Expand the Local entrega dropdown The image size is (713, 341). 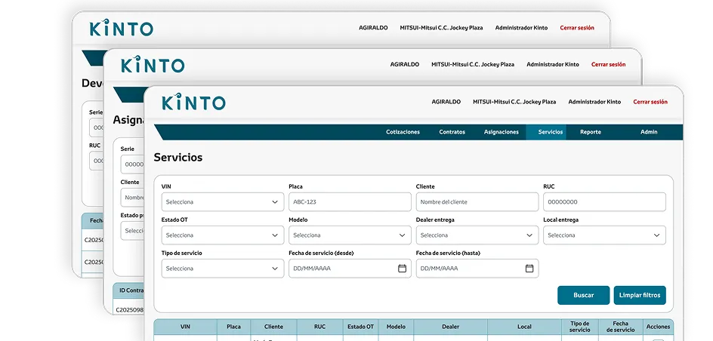[604, 235]
